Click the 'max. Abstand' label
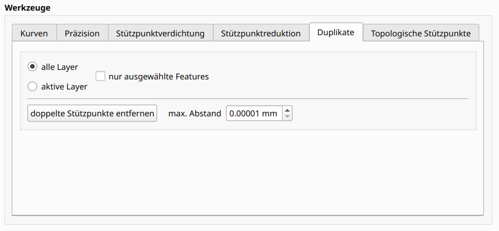The image size is (499, 231). [x=195, y=114]
